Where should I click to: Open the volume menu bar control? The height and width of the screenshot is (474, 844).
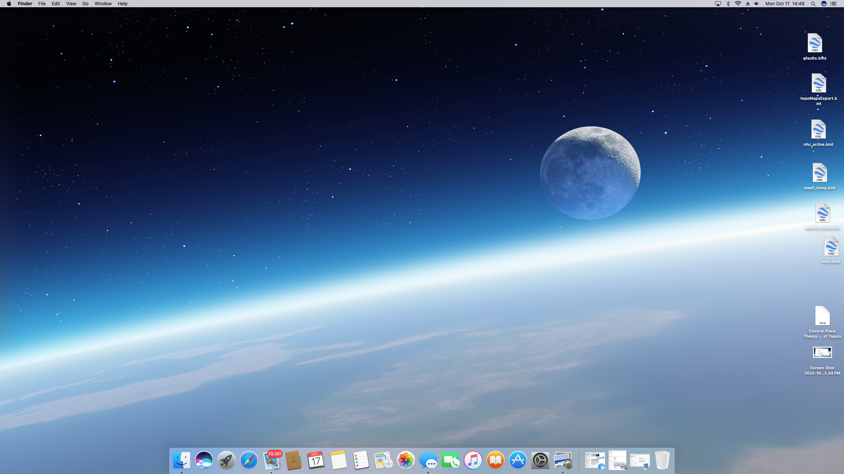click(x=757, y=4)
